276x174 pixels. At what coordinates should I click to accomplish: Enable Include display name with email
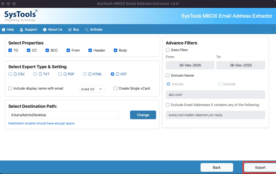(x=10, y=88)
